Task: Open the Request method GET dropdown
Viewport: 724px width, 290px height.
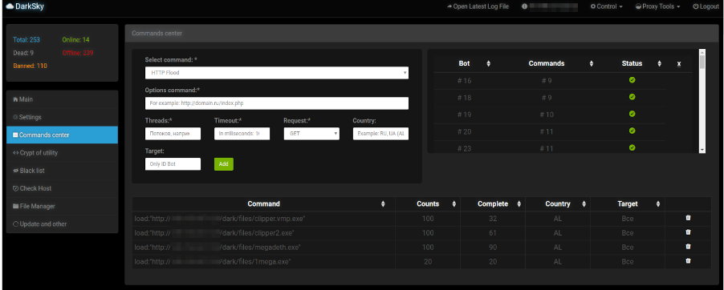Action: coord(311,134)
